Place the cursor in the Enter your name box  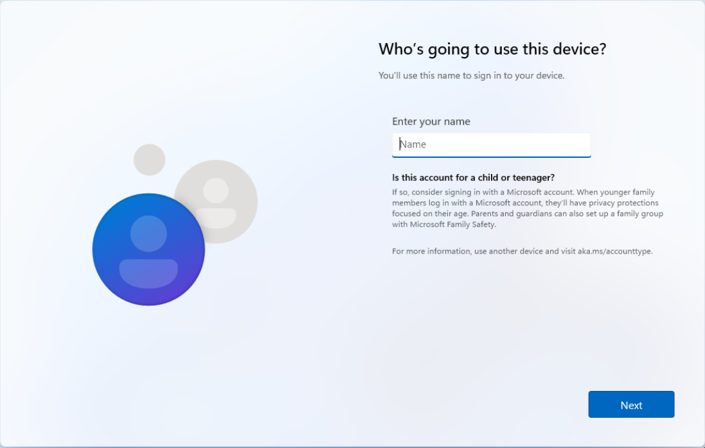491,144
